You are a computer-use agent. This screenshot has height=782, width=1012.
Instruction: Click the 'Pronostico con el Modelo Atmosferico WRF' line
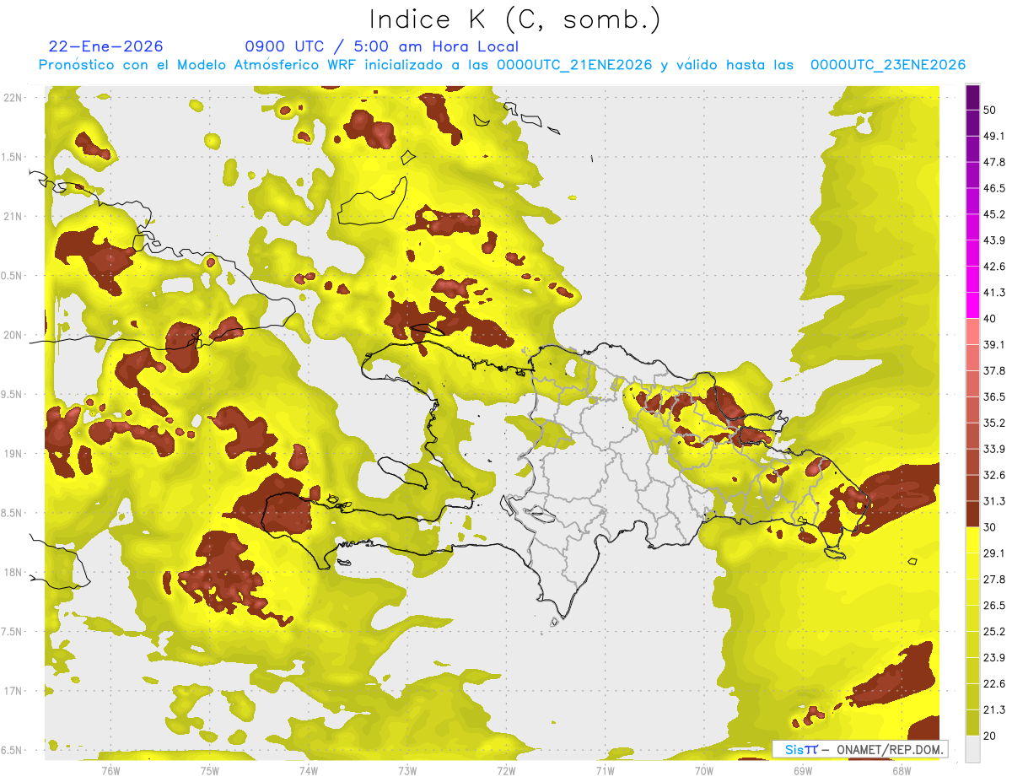click(x=502, y=64)
